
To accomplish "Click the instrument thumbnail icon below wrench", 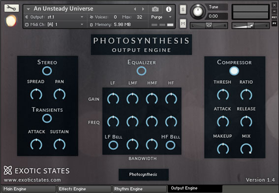I will click(11, 21).
